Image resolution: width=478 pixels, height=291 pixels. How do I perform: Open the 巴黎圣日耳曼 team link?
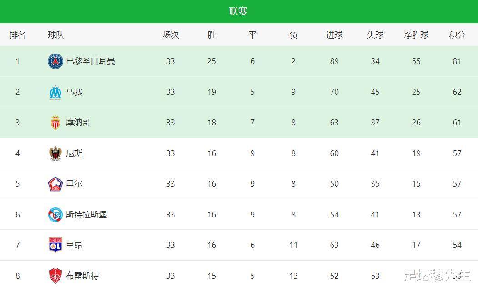(x=91, y=61)
